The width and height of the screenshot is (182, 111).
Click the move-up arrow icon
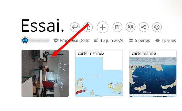tap(88, 27)
